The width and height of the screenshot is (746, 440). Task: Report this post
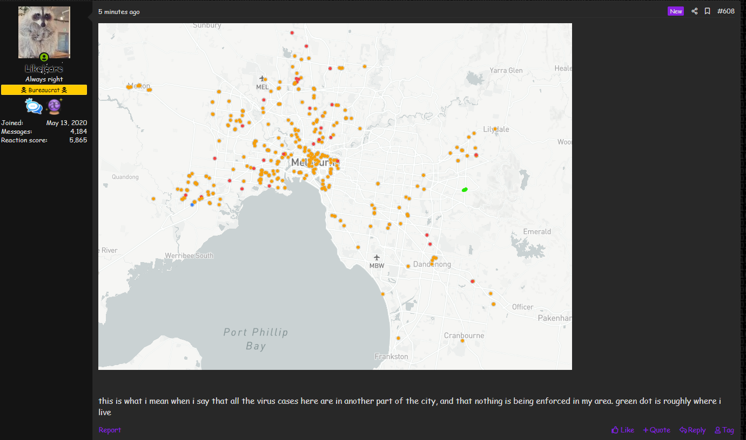click(110, 430)
